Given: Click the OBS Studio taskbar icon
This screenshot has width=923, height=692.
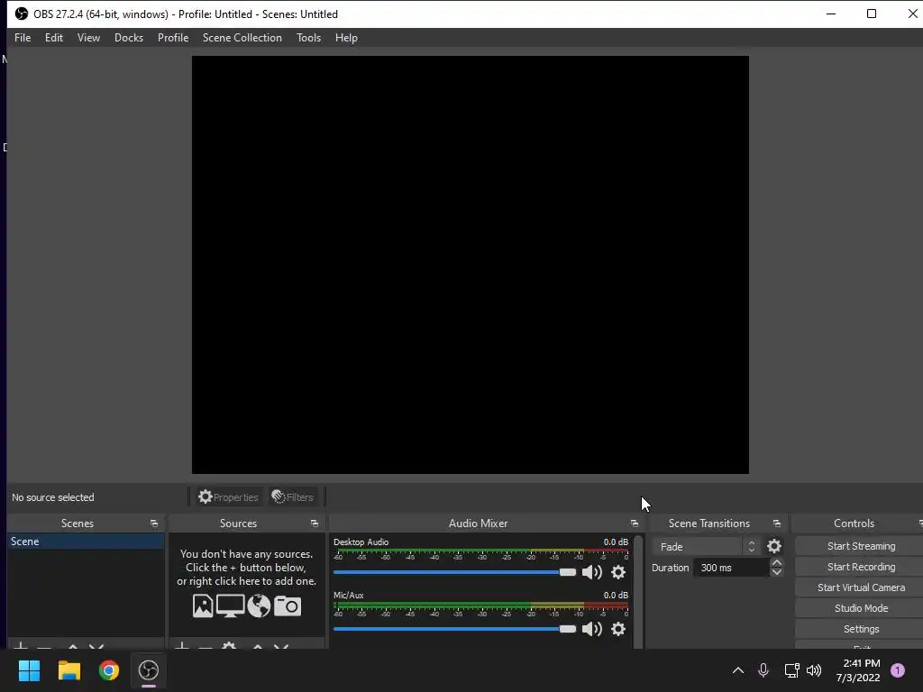Looking at the screenshot, I should click(x=149, y=670).
